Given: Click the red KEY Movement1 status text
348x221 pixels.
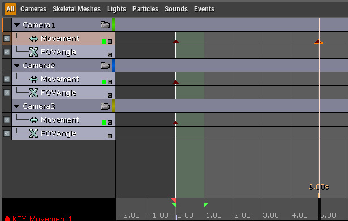Looking at the screenshot, I should click(x=42, y=219).
